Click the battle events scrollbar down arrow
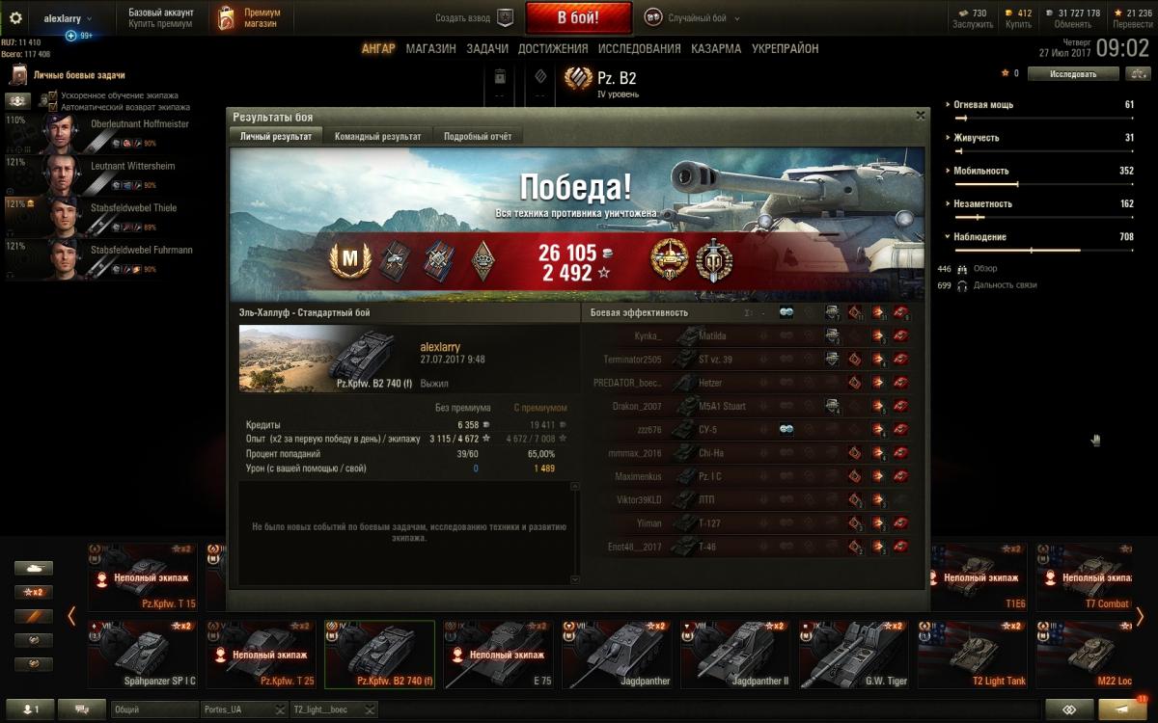 (x=576, y=579)
